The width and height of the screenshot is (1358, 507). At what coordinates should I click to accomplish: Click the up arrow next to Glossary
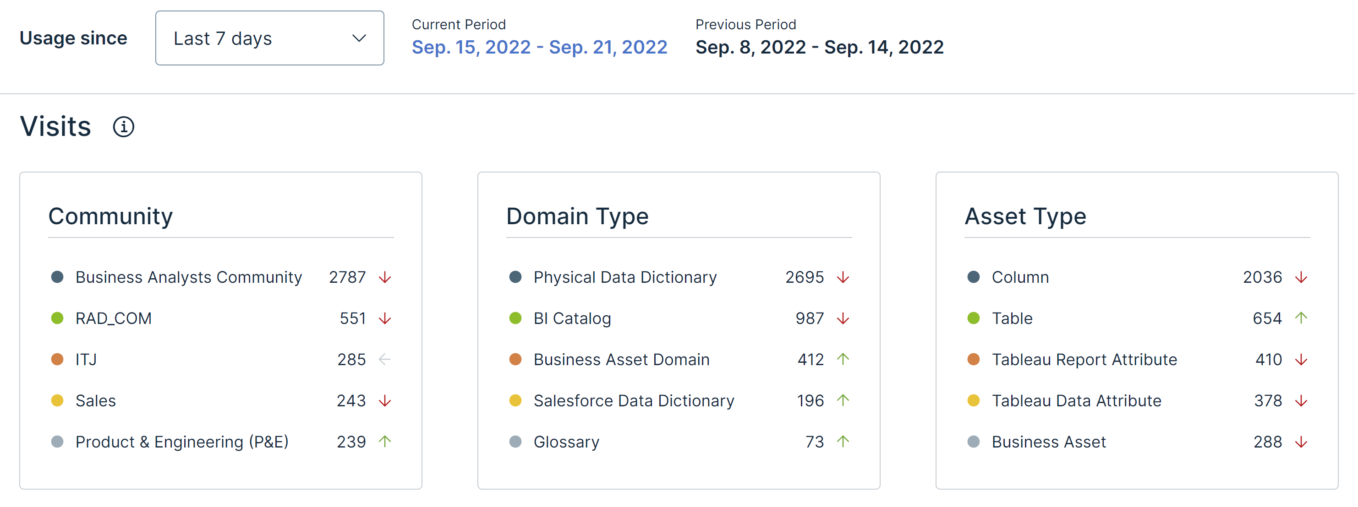843,441
